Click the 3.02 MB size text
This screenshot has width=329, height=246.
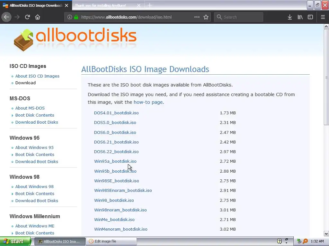pyautogui.click(x=228, y=229)
